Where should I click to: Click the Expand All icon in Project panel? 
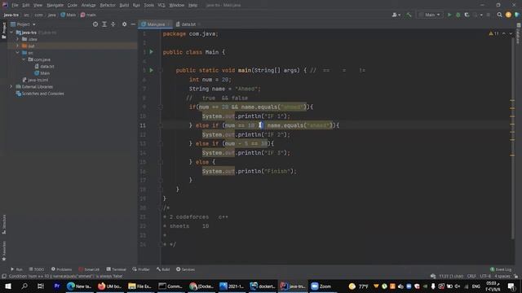tap(104, 24)
